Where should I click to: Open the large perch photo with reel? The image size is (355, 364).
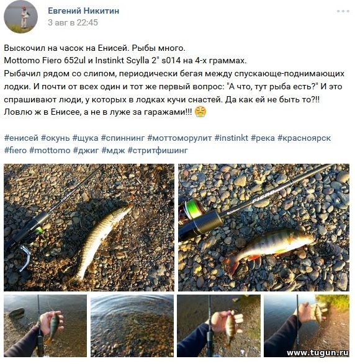264,228
